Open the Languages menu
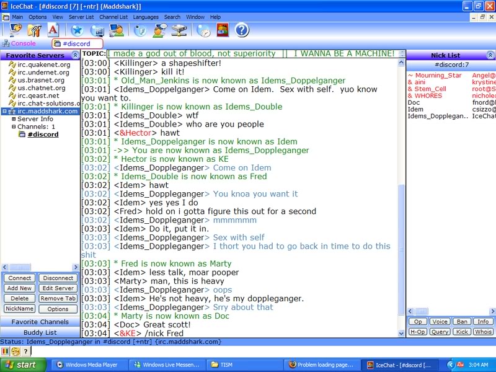Screen dimensions: 496x372 coord(146,17)
